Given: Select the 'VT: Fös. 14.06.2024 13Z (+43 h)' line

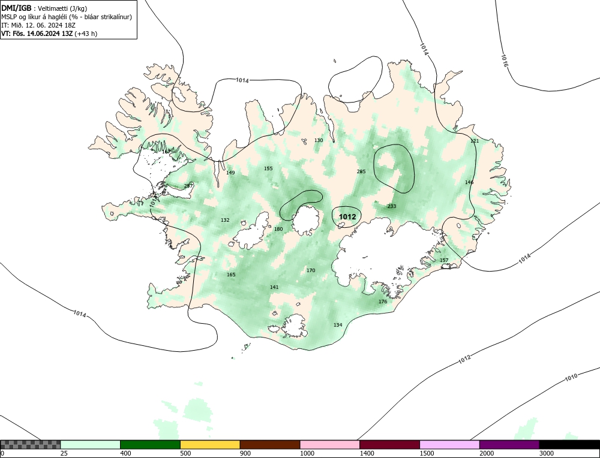Looking at the screenshot, I should pos(49,34).
